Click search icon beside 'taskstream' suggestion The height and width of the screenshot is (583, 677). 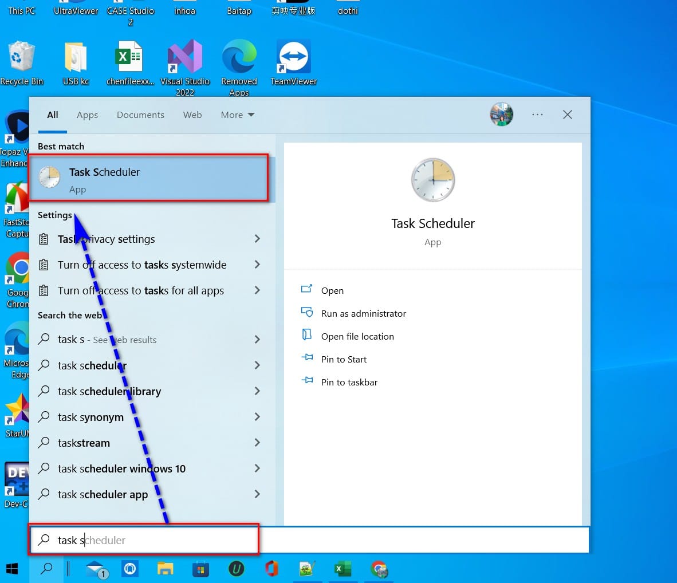44,443
